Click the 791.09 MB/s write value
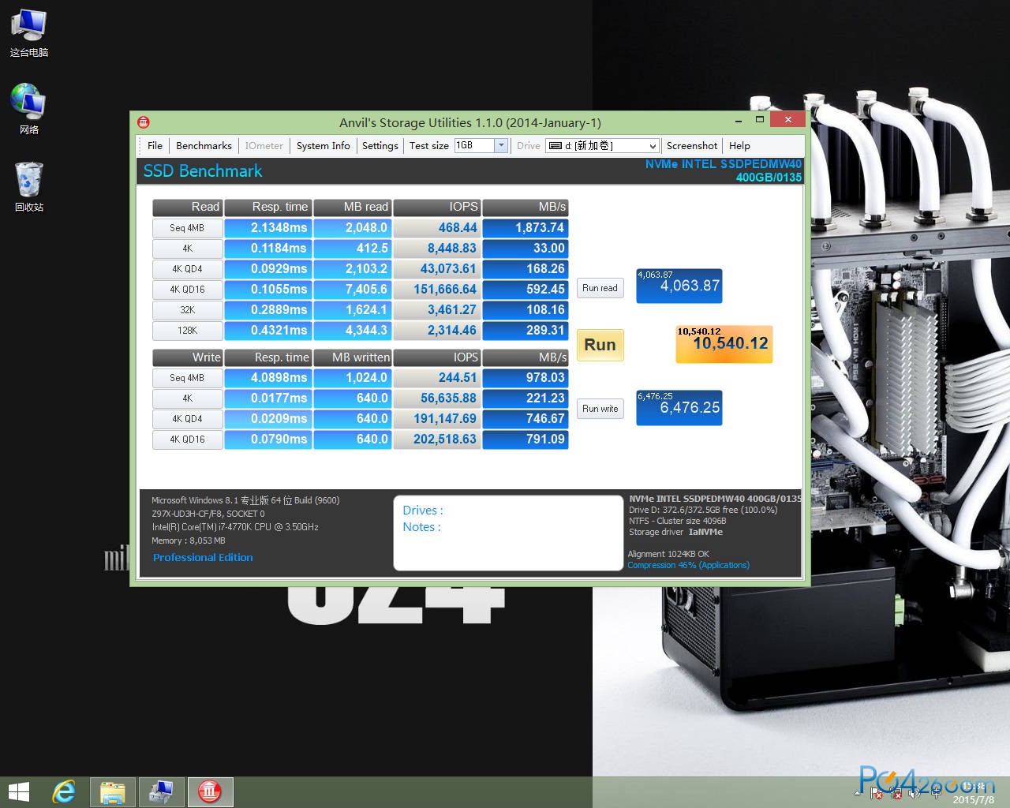 [x=526, y=440]
